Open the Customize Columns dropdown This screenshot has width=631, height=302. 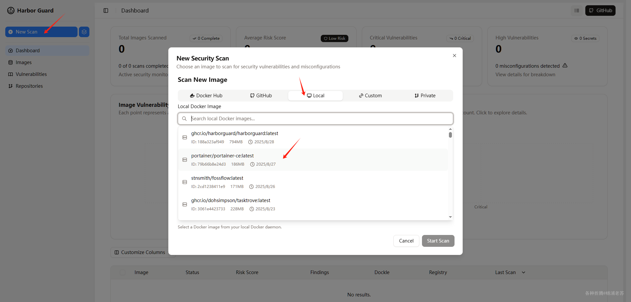pos(143,252)
